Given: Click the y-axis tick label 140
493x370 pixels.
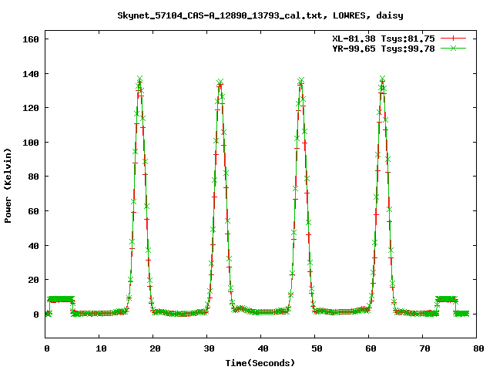Looking at the screenshot, I should pos(31,74).
